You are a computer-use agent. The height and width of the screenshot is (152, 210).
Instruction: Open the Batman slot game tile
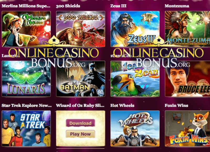(x=81, y=79)
